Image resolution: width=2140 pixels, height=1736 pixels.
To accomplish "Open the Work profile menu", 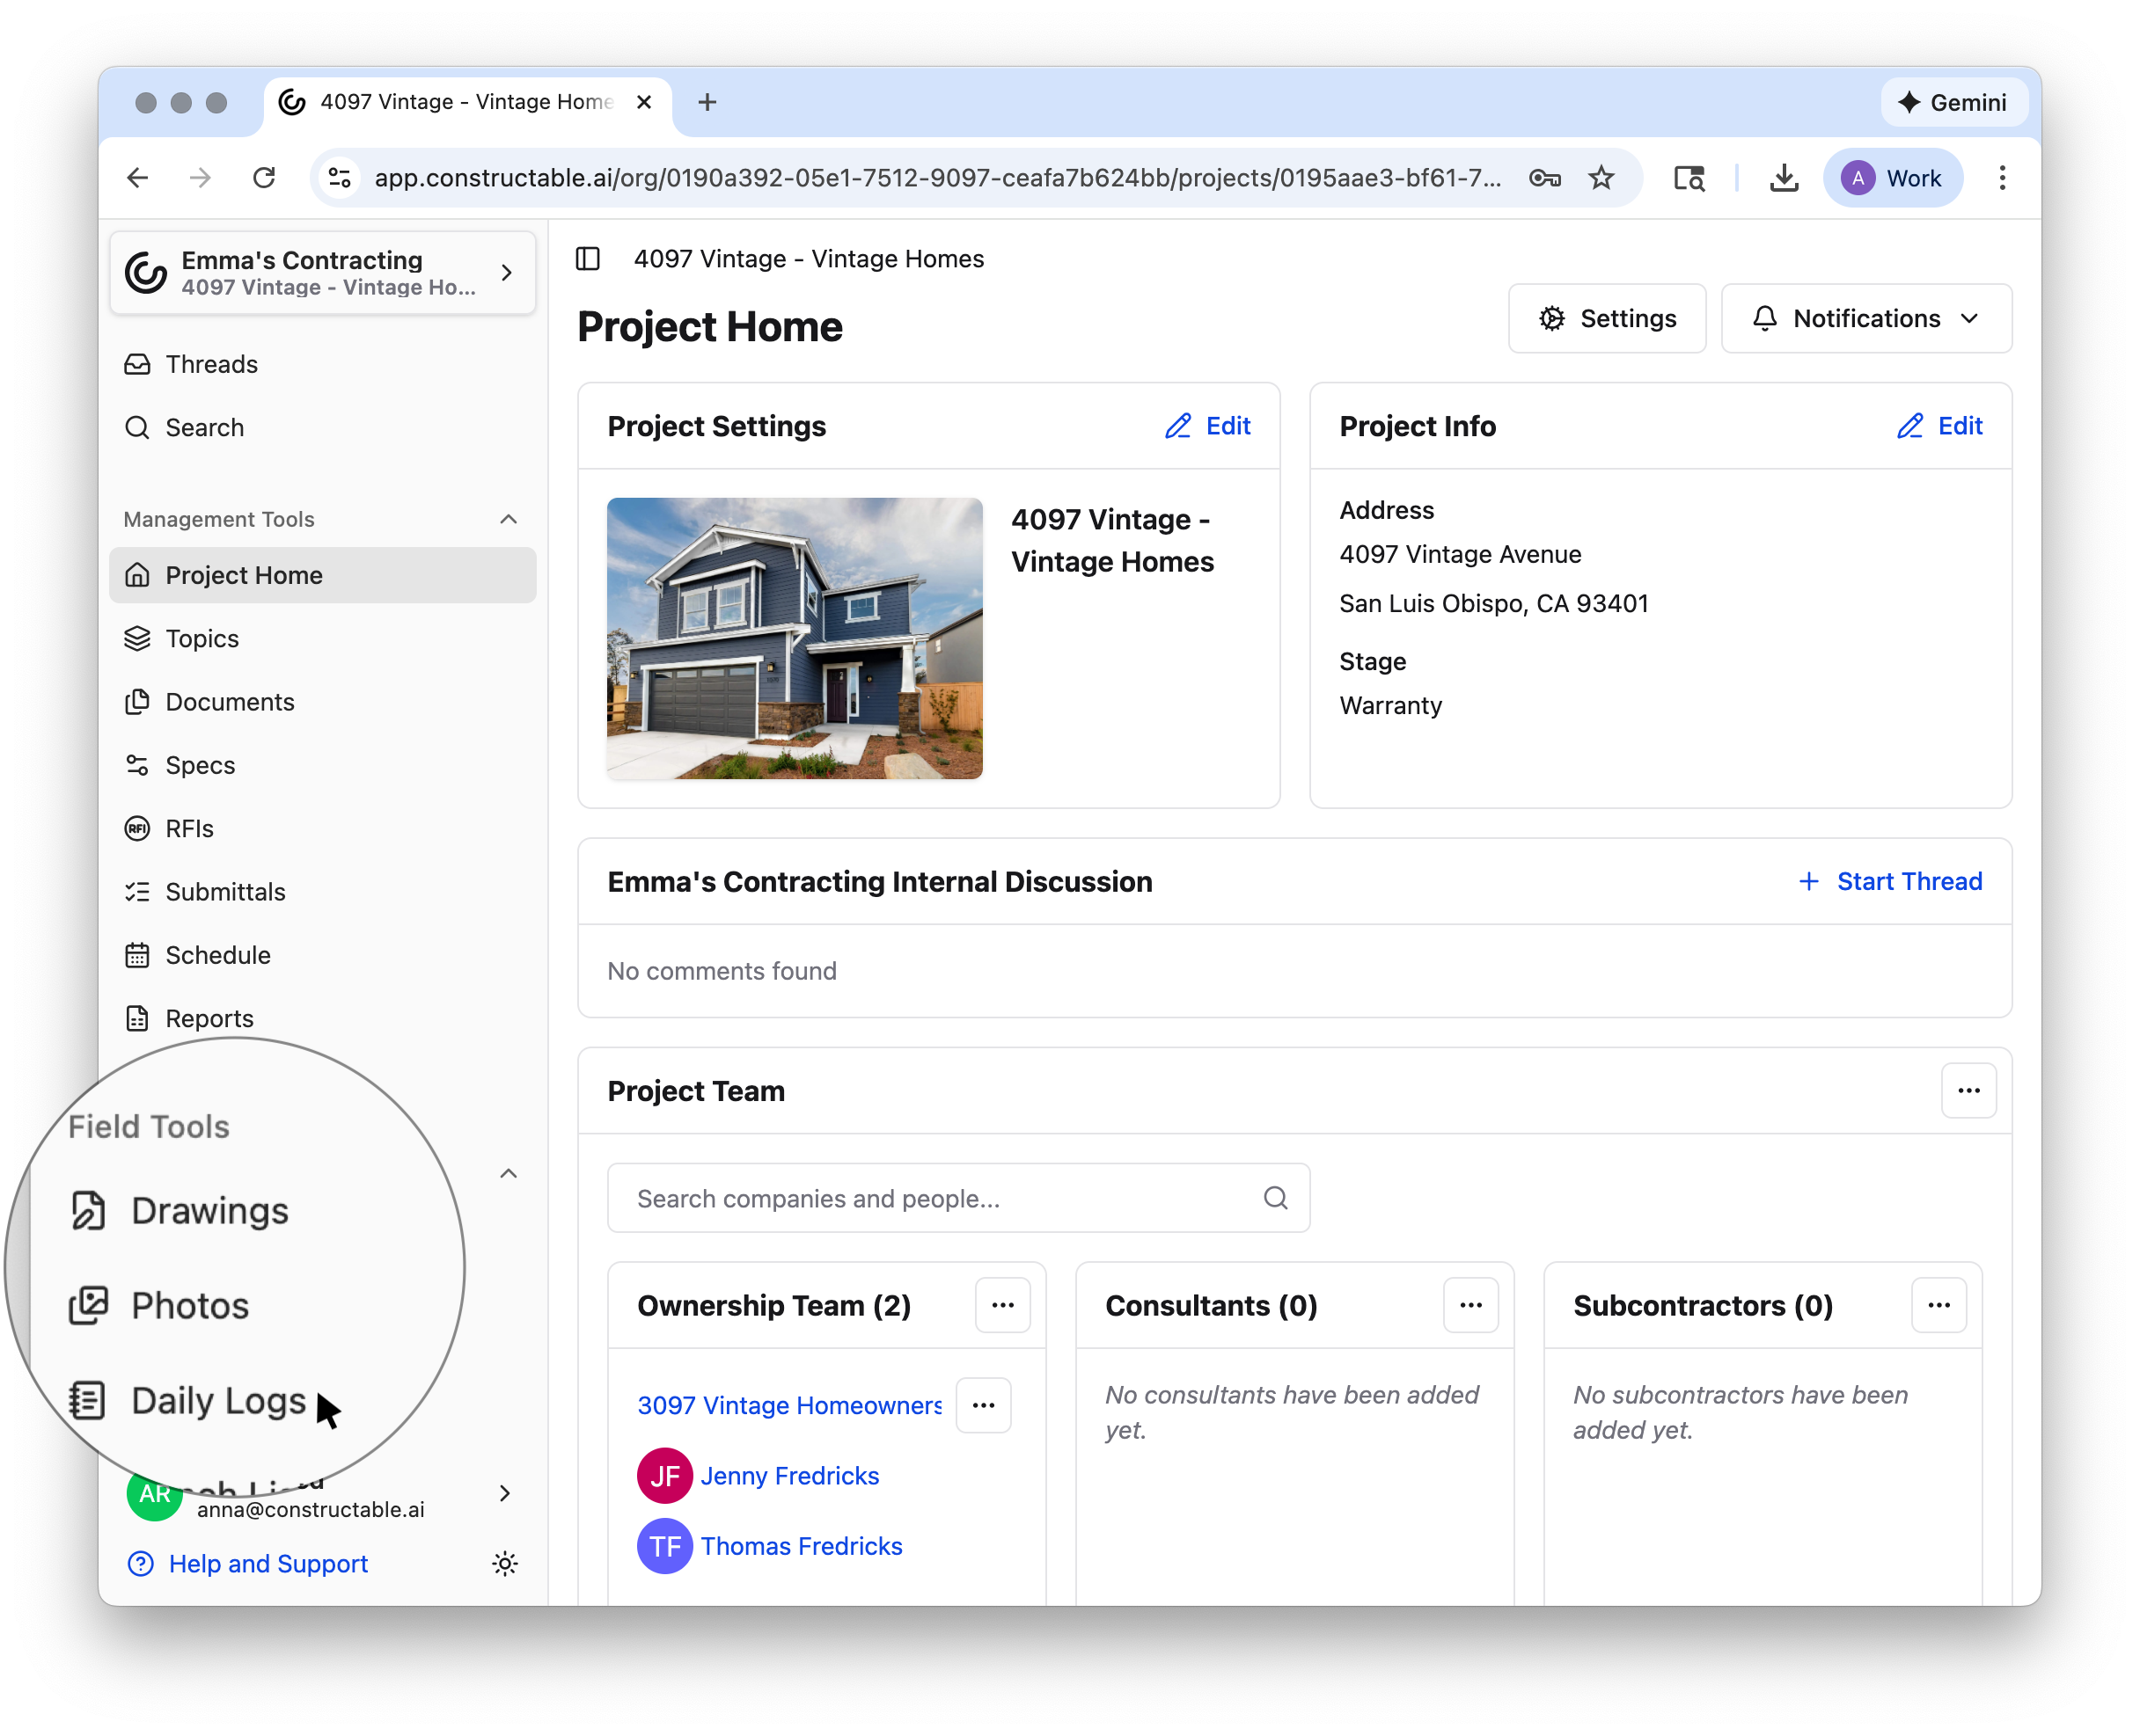I will click(1892, 178).
